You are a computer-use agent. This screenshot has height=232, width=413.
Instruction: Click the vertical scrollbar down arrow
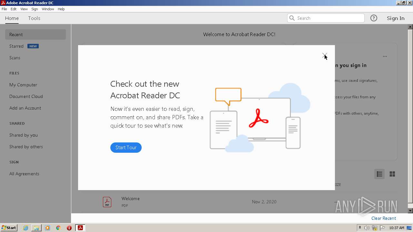pyautogui.click(x=410, y=211)
